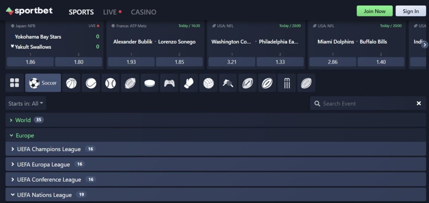
Task: Open the Starts in: All dropdown
Action: pyautogui.click(x=26, y=103)
